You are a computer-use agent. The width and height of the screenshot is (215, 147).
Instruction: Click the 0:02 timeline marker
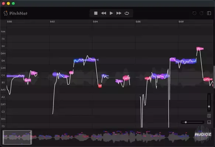click(x=52, y=22)
